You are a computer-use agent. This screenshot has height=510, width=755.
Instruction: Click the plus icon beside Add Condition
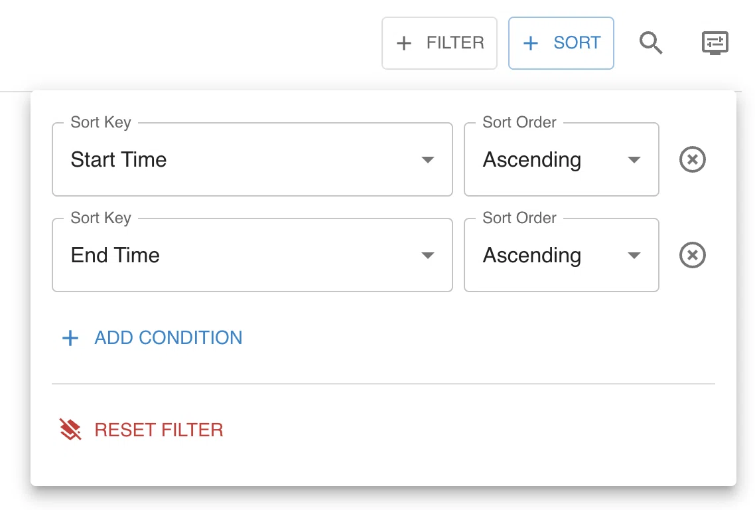70,338
